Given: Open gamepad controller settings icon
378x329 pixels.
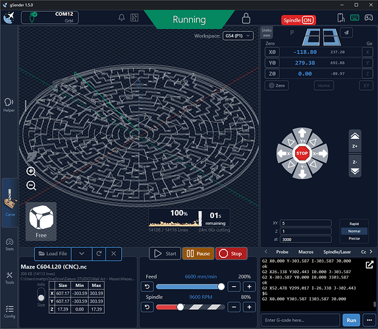Looking at the screenshot, I should [369, 18].
